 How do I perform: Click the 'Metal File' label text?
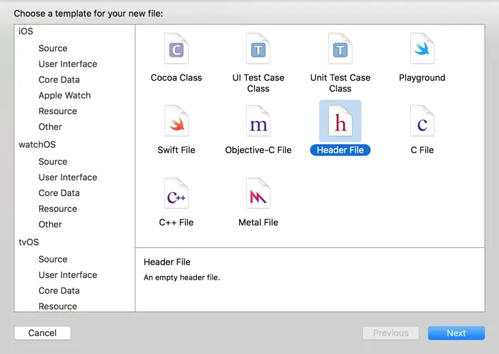[x=258, y=222]
